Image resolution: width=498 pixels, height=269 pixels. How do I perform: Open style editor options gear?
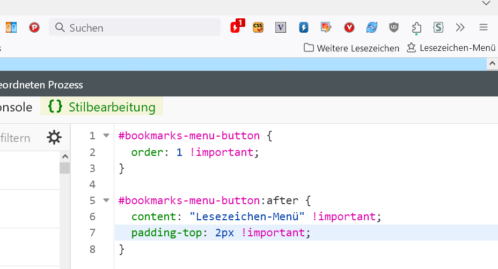(x=54, y=137)
